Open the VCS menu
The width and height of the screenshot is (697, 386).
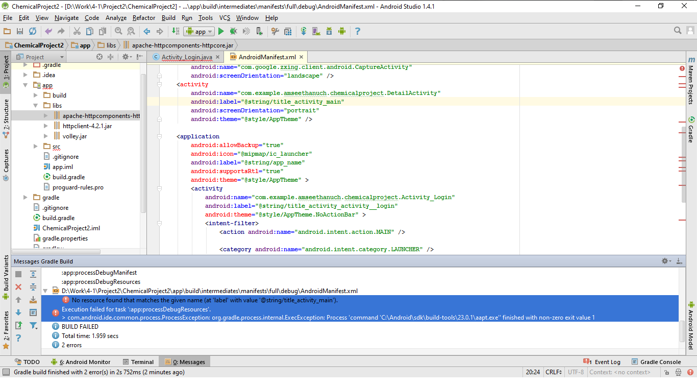[225, 17]
